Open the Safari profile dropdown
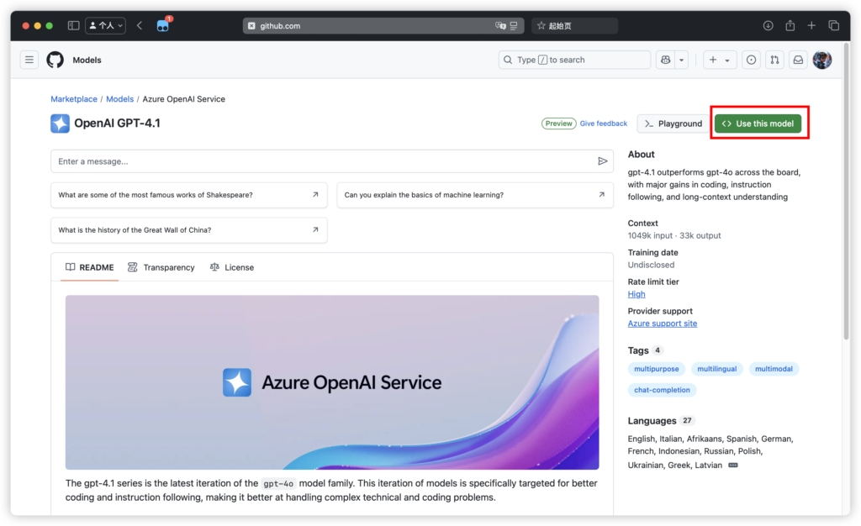The height and width of the screenshot is (526, 861). [x=105, y=25]
